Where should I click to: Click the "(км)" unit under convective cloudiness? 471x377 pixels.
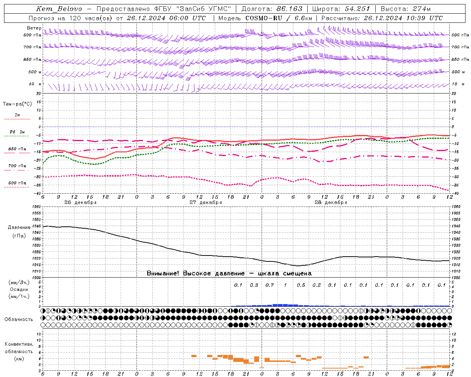[x=19, y=359]
